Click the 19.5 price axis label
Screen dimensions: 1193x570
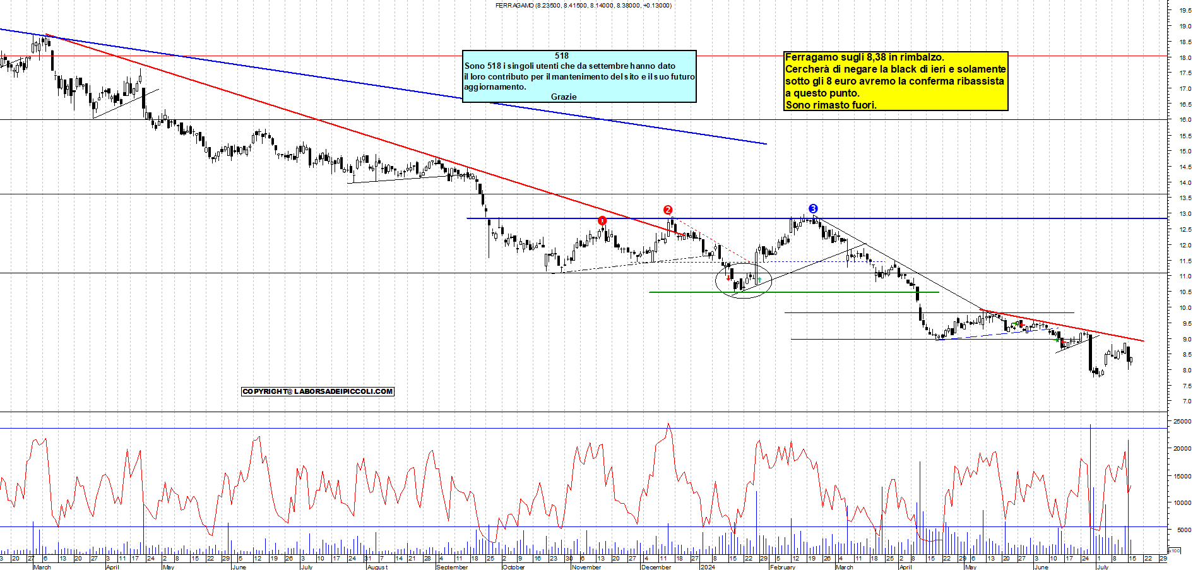point(1185,10)
